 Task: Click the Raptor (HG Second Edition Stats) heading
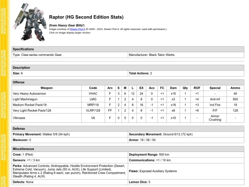click(86, 17)
